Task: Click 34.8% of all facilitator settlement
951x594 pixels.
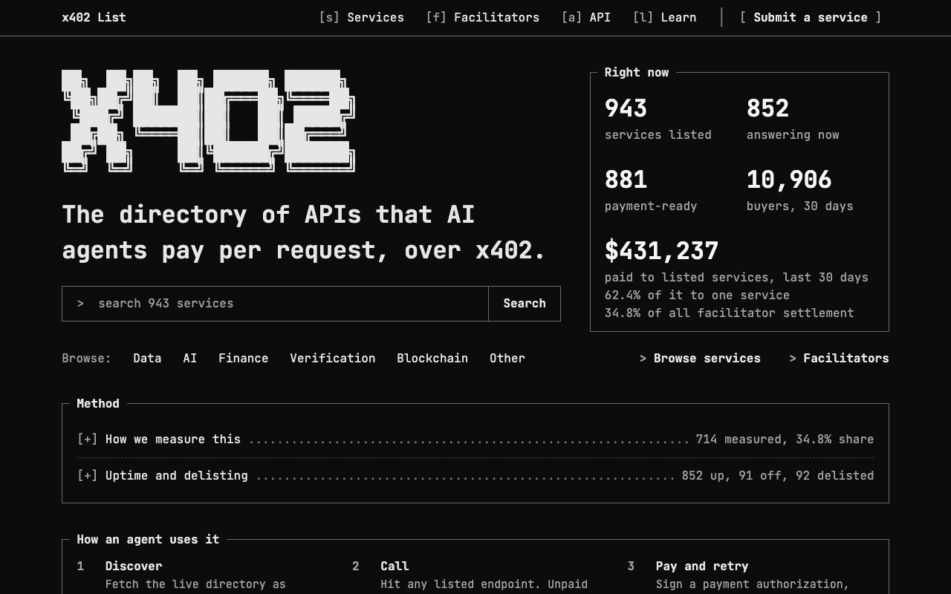Action: pos(729,313)
